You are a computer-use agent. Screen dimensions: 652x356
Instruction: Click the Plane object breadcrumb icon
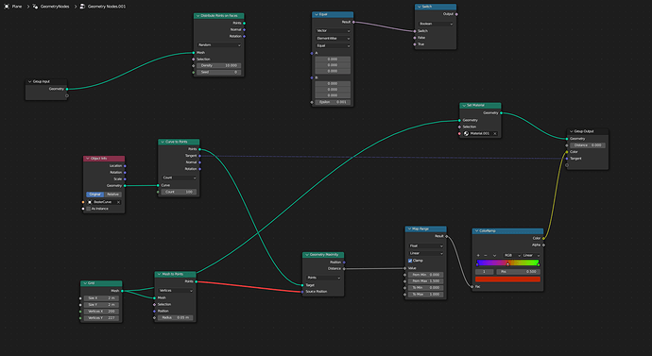point(7,7)
